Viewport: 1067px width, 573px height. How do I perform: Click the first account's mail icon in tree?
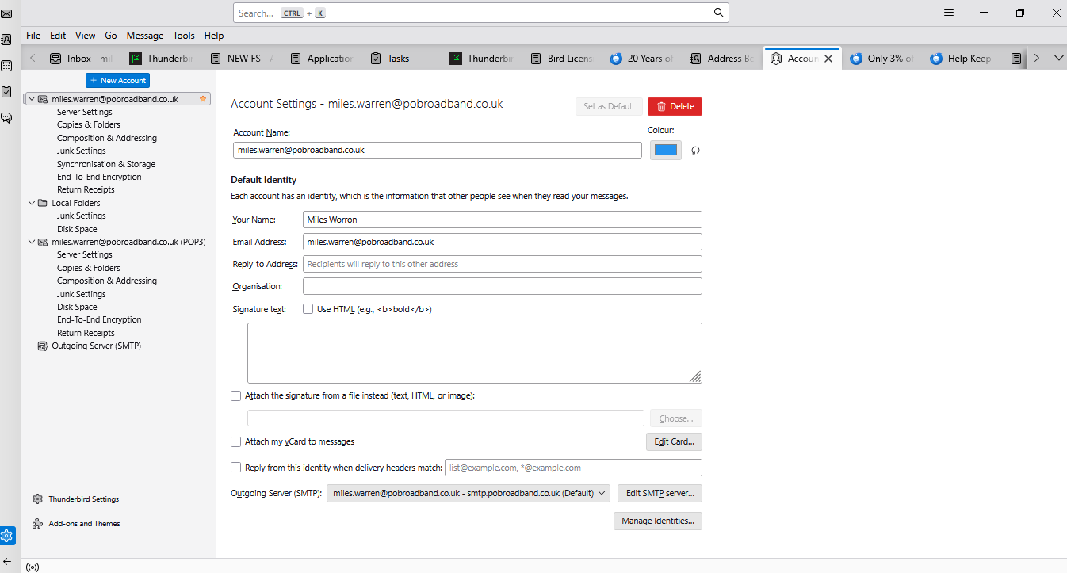(43, 99)
